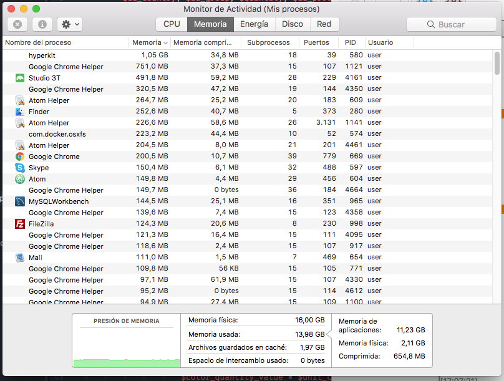The width and height of the screenshot is (504, 381).
Task: Click the Studio 3T app icon
Action: tap(20, 78)
